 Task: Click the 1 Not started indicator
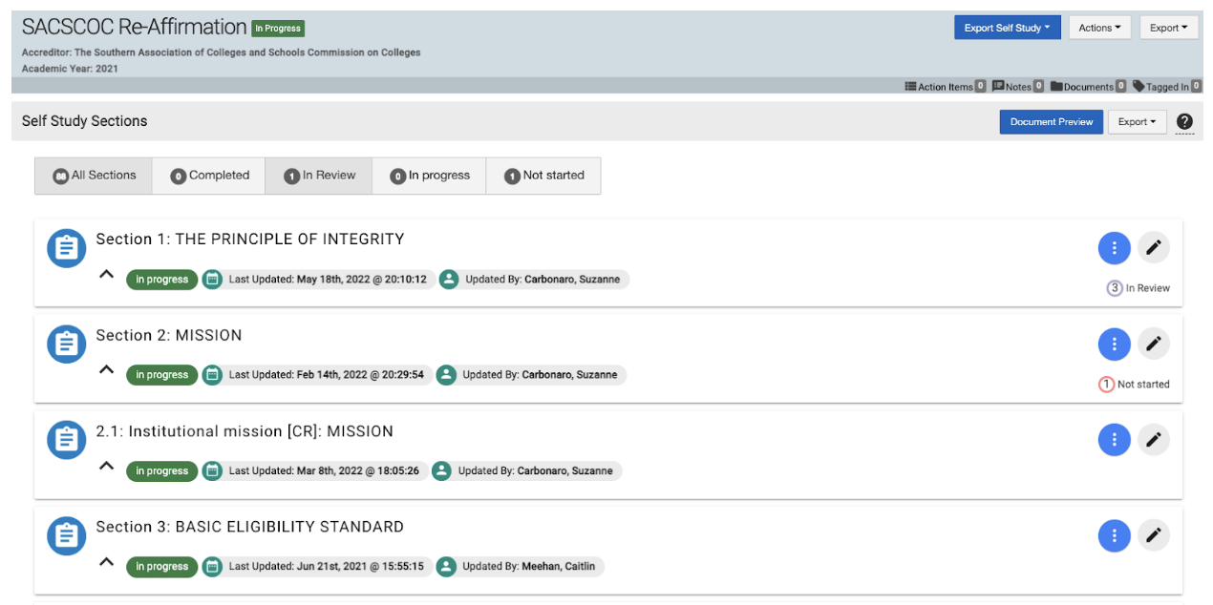(1134, 385)
